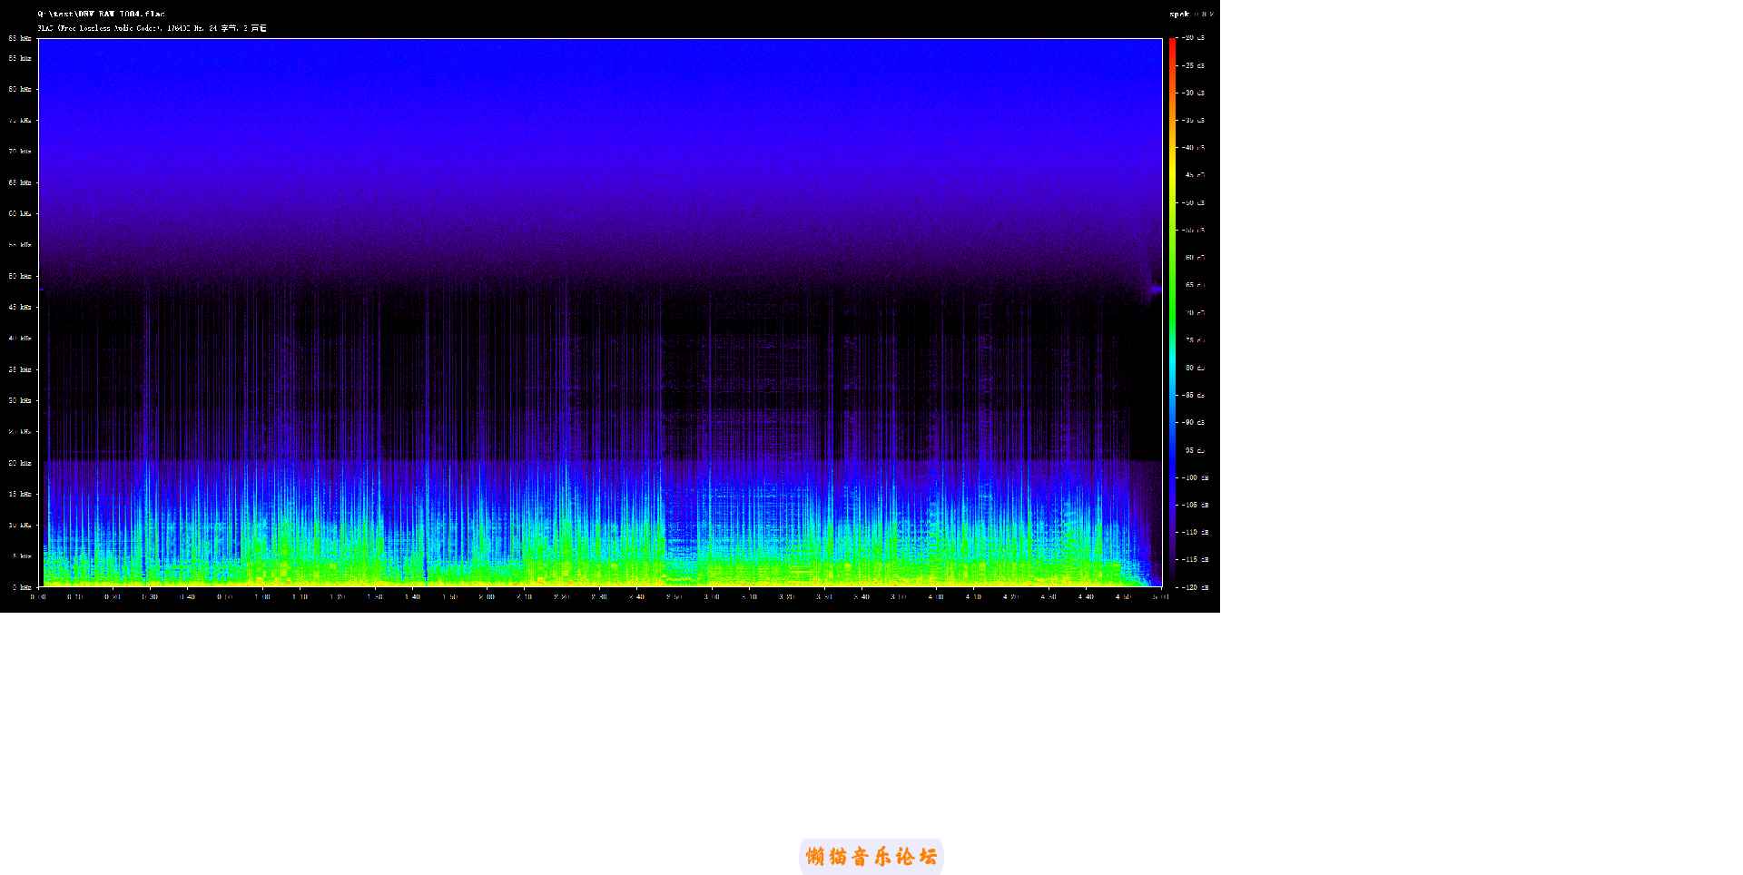Click the 1:40 time axis label

(412, 596)
